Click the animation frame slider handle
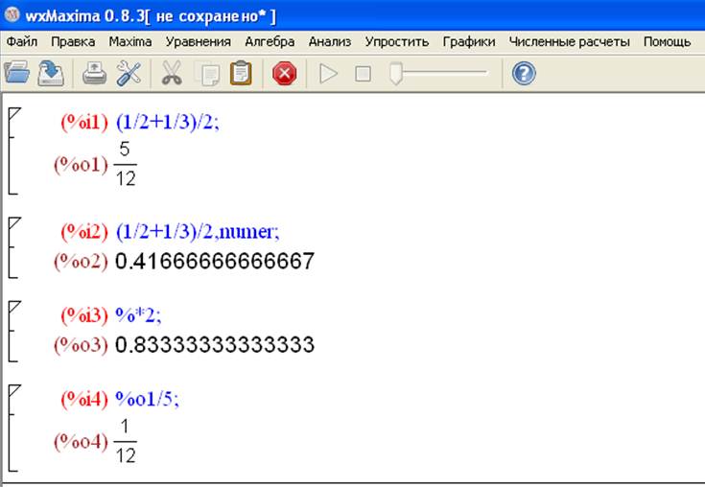705x487 pixels. click(x=395, y=74)
